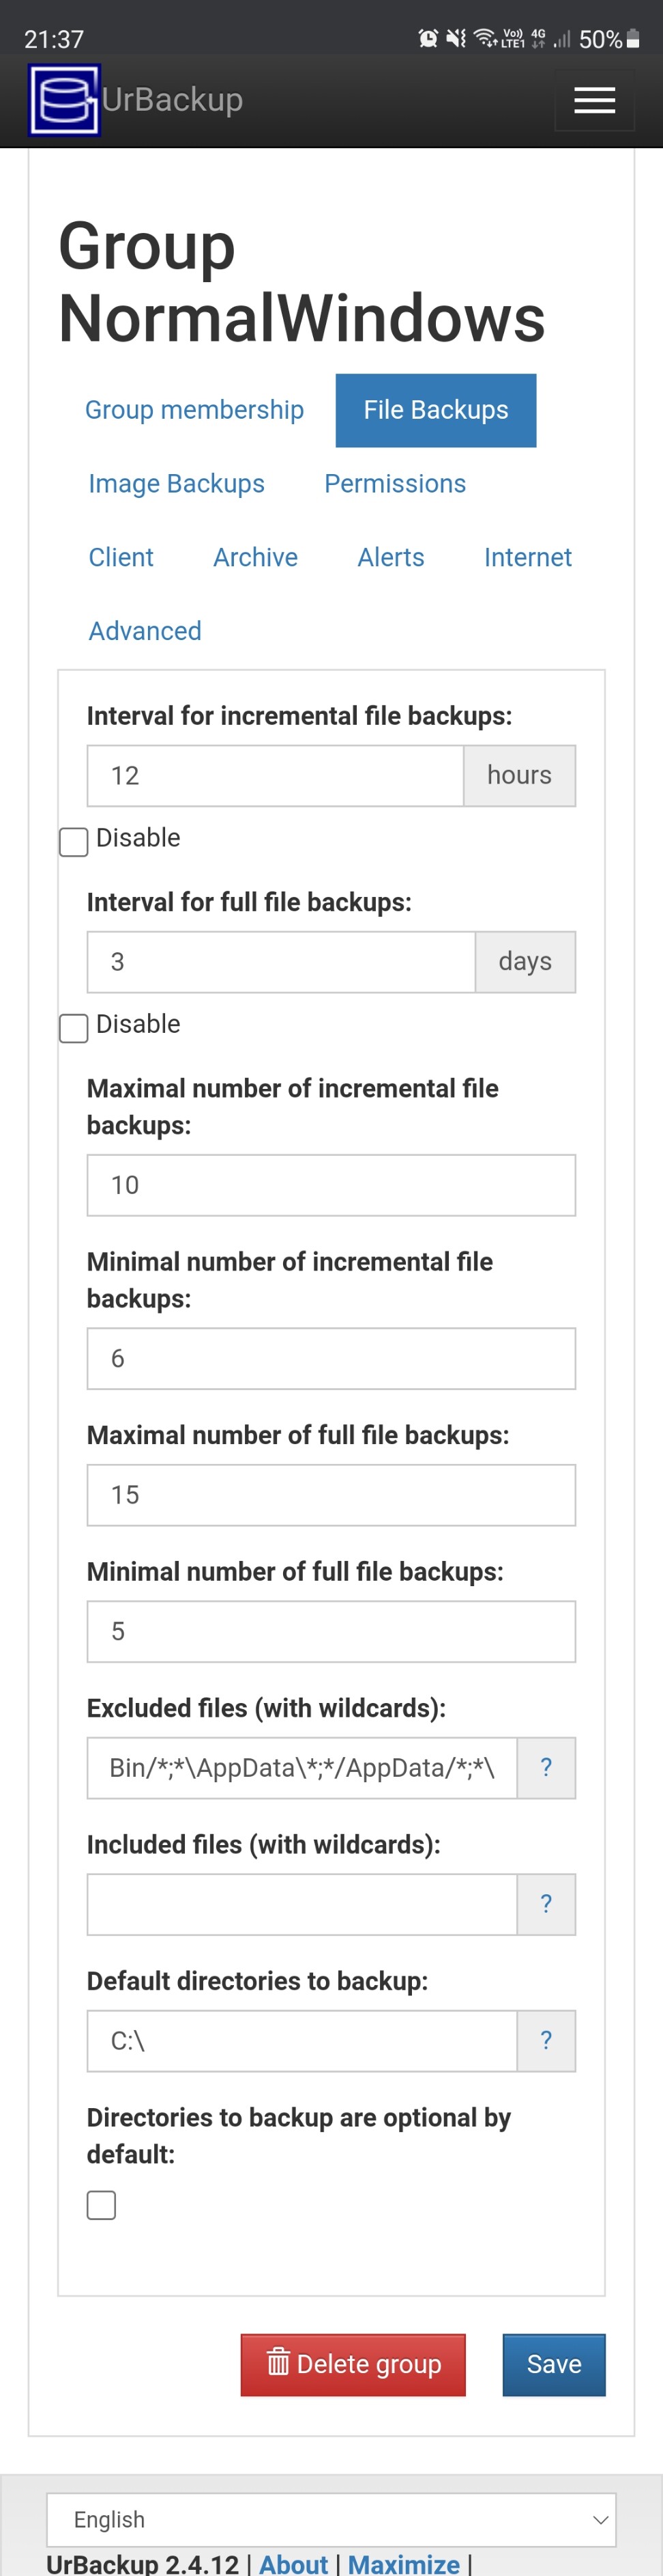This screenshot has width=663, height=2576.
Task: Disable incremental file backups checkbox
Action: [74, 841]
